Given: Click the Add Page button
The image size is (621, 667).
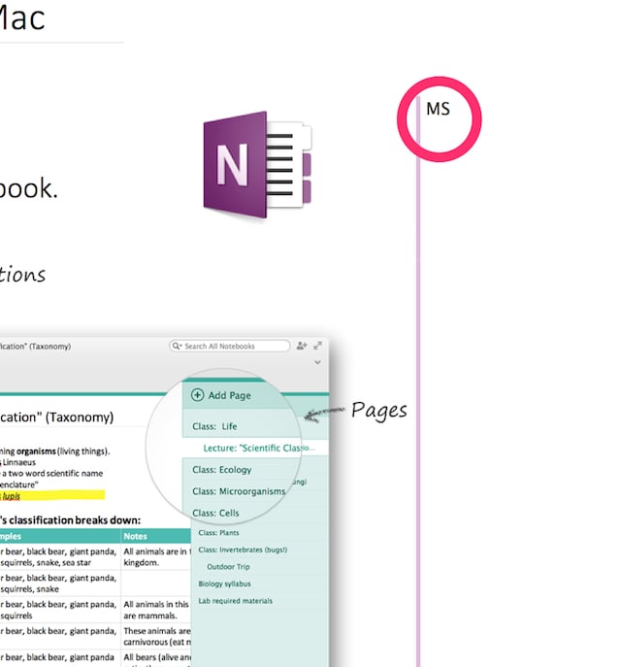Looking at the screenshot, I should pyautogui.click(x=221, y=395).
